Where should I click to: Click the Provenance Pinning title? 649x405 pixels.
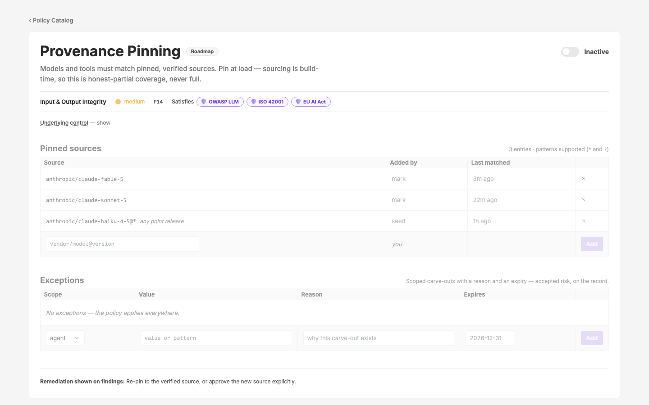(x=110, y=51)
